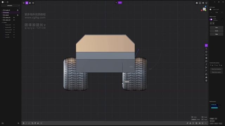
Task: Open viewport overlay settings gear icon
Action: 203,3
